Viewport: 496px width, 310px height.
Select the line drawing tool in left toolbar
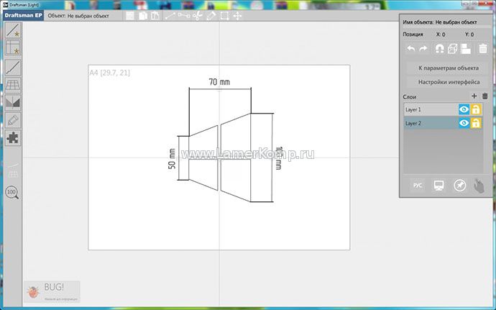[x=13, y=68]
